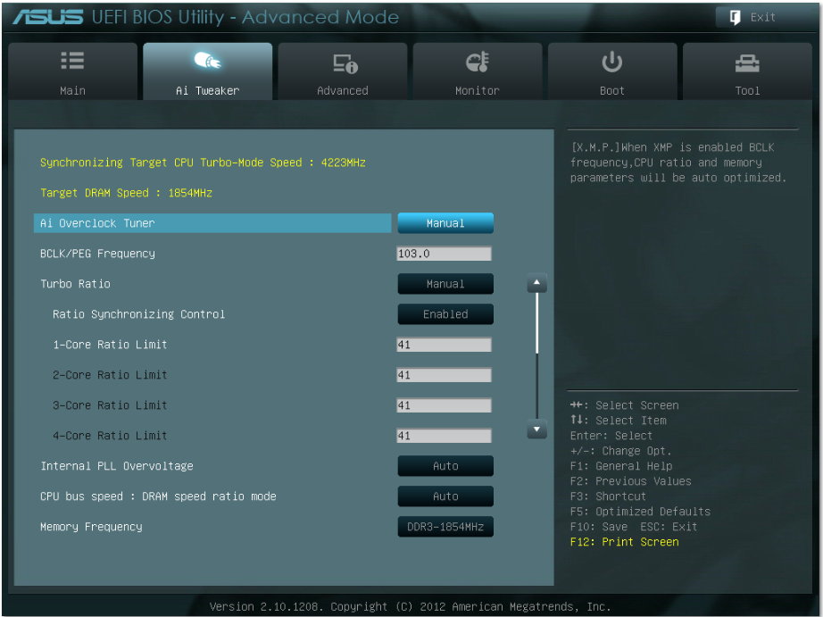823x617 pixels.
Task: Click the Boot power icon
Action: pyautogui.click(x=612, y=62)
